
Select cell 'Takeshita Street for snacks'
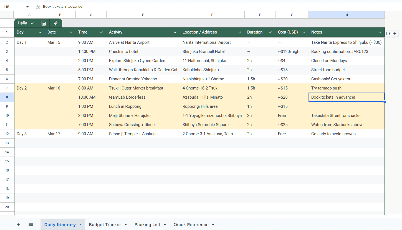pyautogui.click(x=347, y=116)
